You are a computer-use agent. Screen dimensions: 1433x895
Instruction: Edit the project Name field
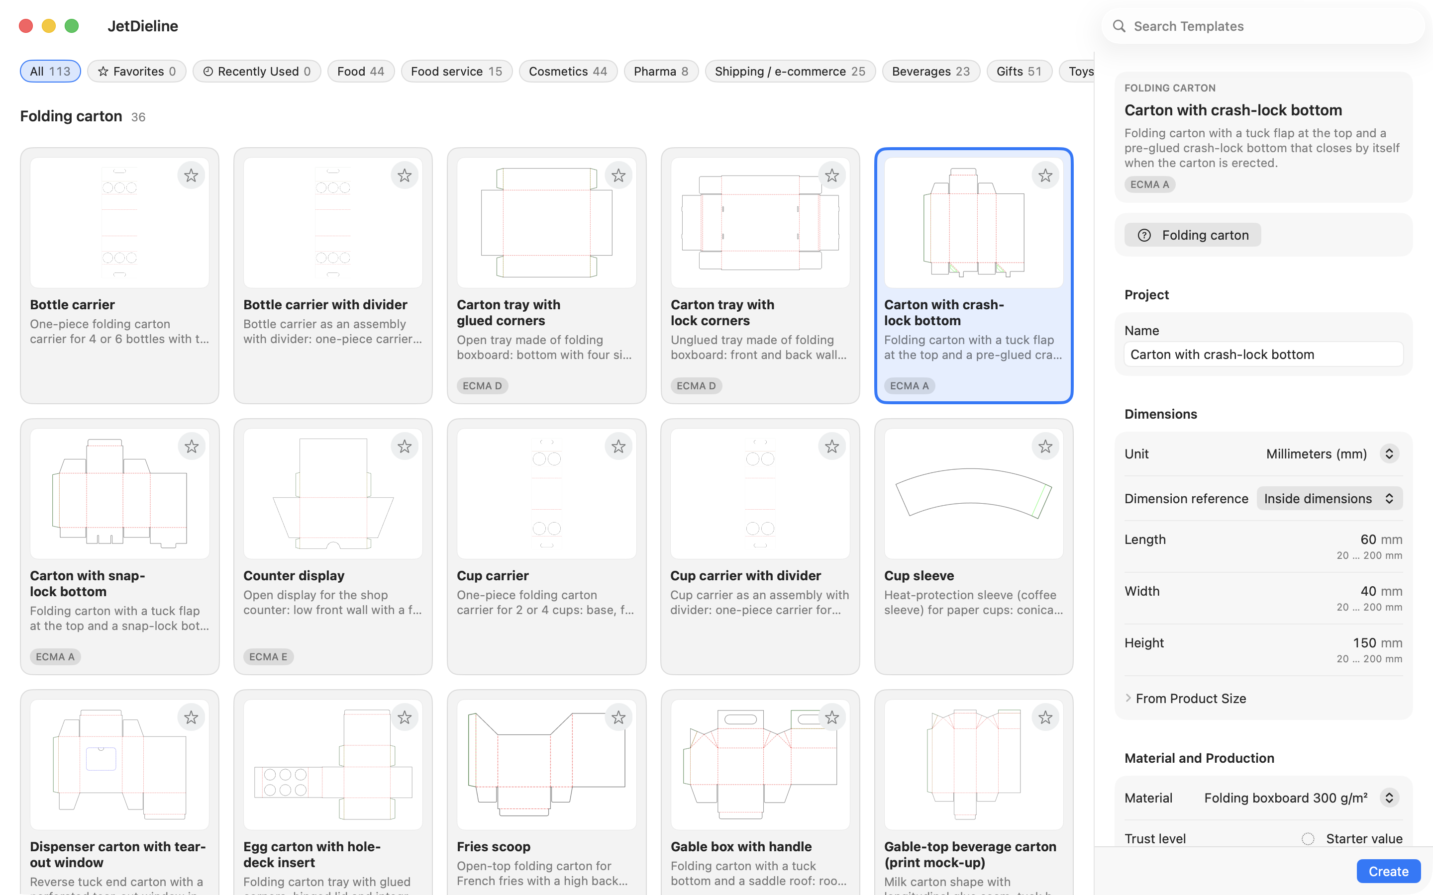tap(1263, 355)
